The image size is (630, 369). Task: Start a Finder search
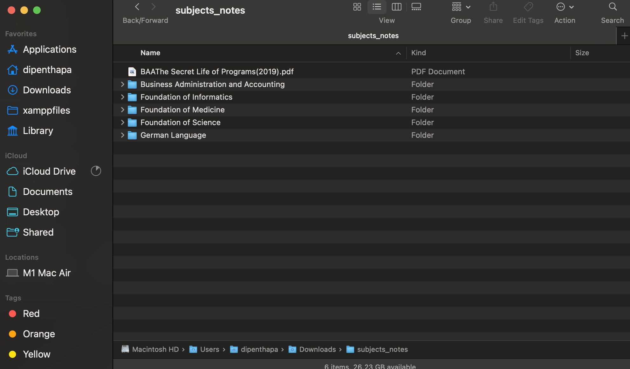click(612, 7)
